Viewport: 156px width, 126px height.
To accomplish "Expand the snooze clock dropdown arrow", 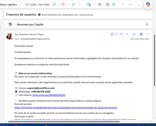I will (x=84, y=4).
